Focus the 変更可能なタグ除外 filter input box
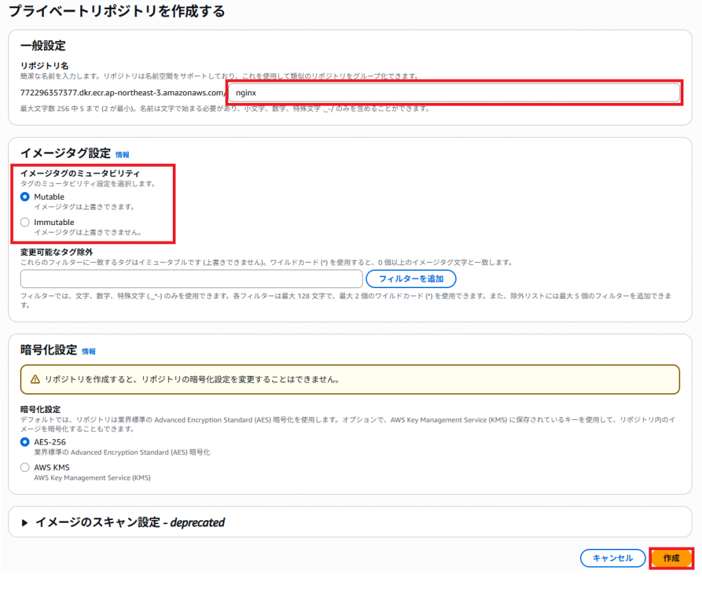This screenshot has height=590, width=702. pyautogui.click(x=191, y=279)
